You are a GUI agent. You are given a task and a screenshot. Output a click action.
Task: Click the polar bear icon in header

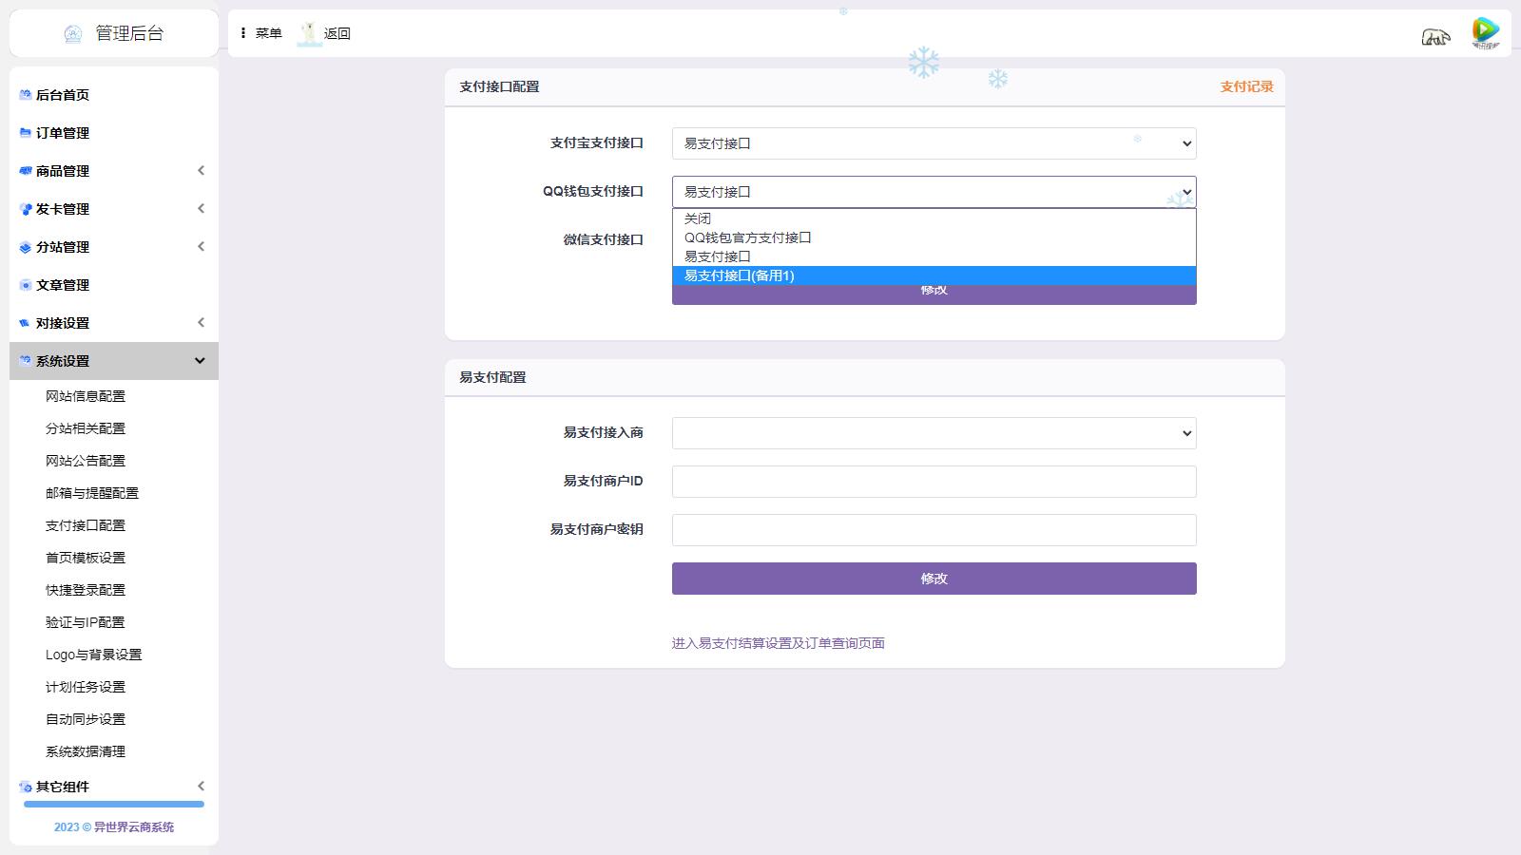pyautogui.click(x=1435, y=36)
